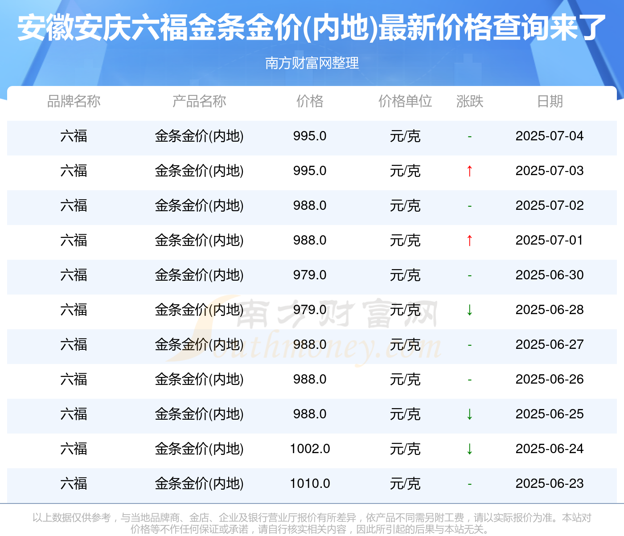
Task: Click the date 2025-06-28
Action: [x=550, y=310]
